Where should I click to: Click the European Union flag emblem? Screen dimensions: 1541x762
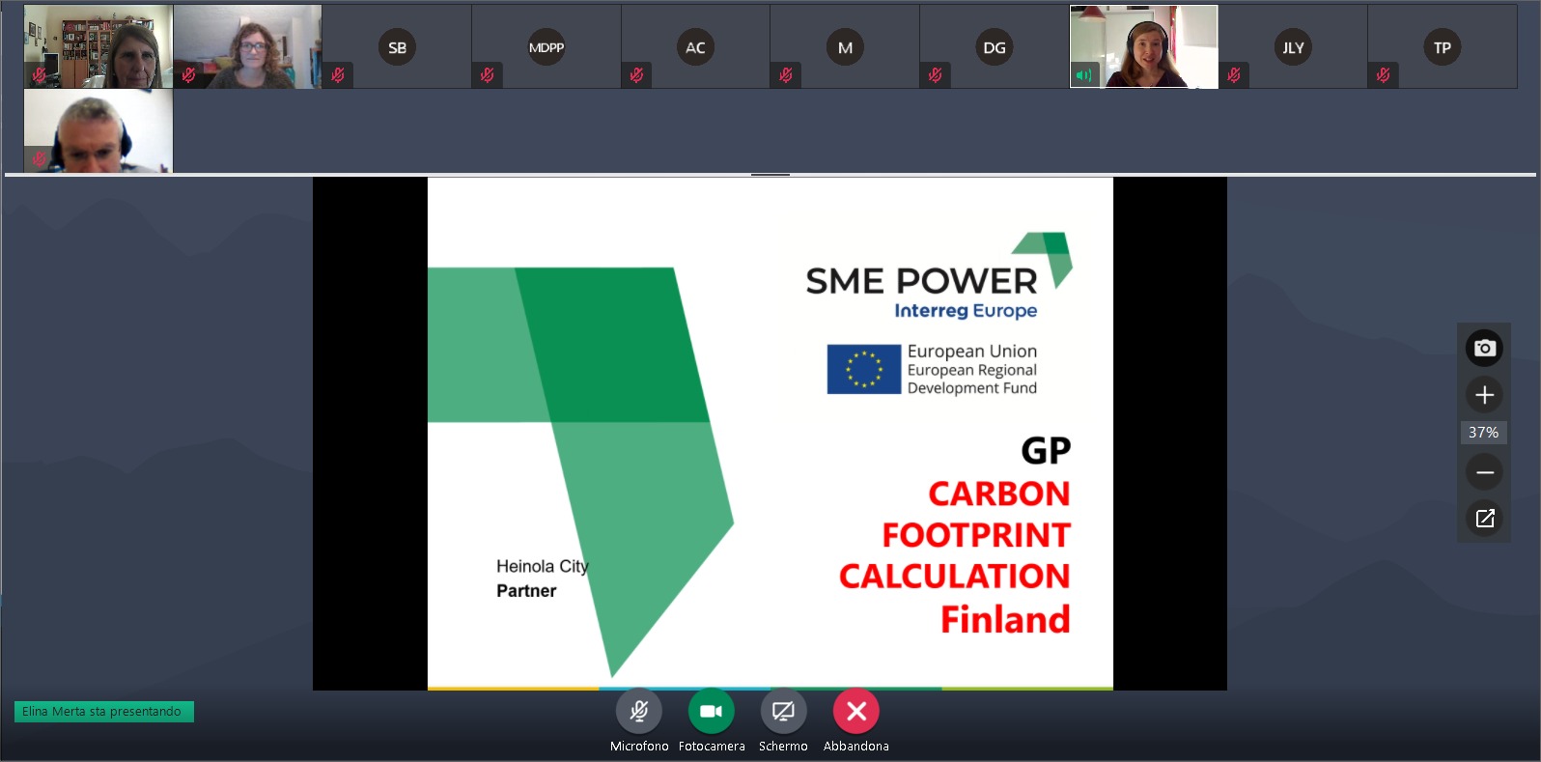(864, 369)
